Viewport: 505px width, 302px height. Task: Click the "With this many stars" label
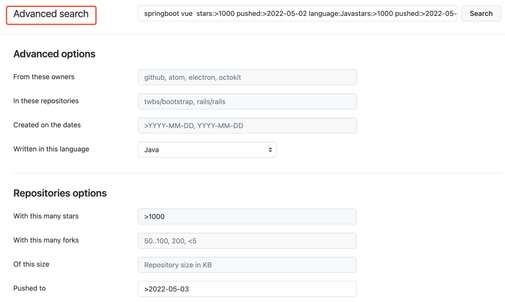click(x=46, y=216)
